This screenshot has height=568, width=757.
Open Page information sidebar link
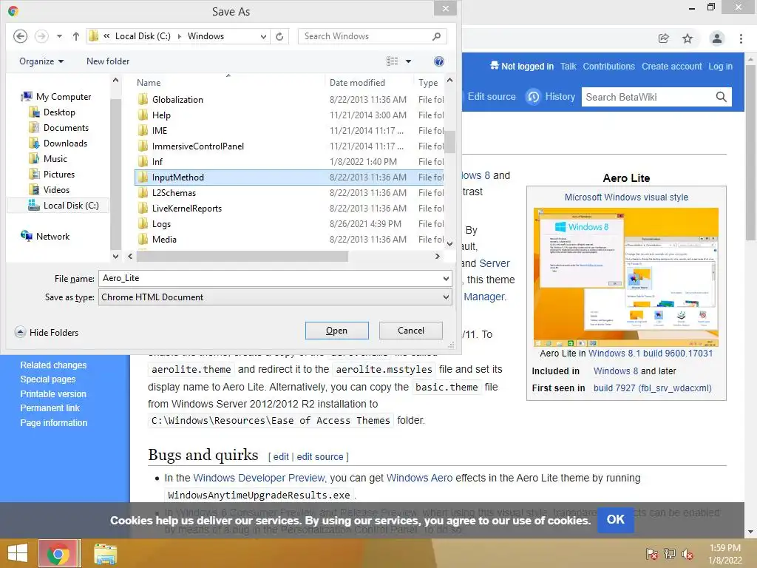point(53,422)
